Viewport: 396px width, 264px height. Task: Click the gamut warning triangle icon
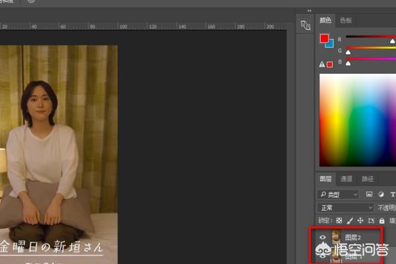322,64
